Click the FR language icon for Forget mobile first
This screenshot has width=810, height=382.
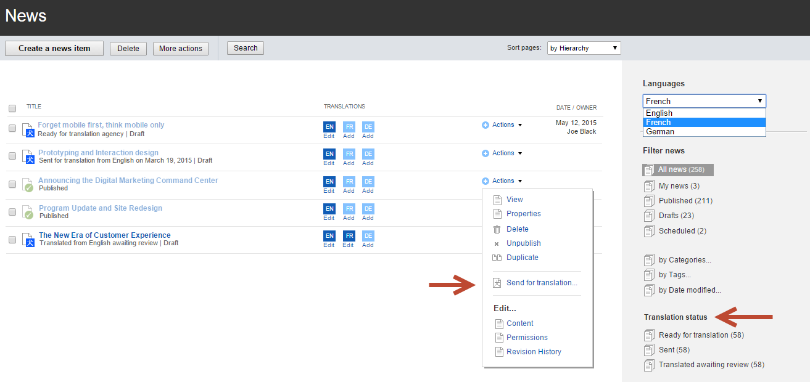[x=349, y=127]
